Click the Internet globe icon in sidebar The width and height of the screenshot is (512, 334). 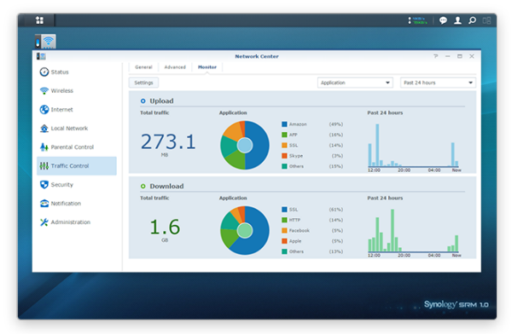pyautogui.click(x=44, y=110)
